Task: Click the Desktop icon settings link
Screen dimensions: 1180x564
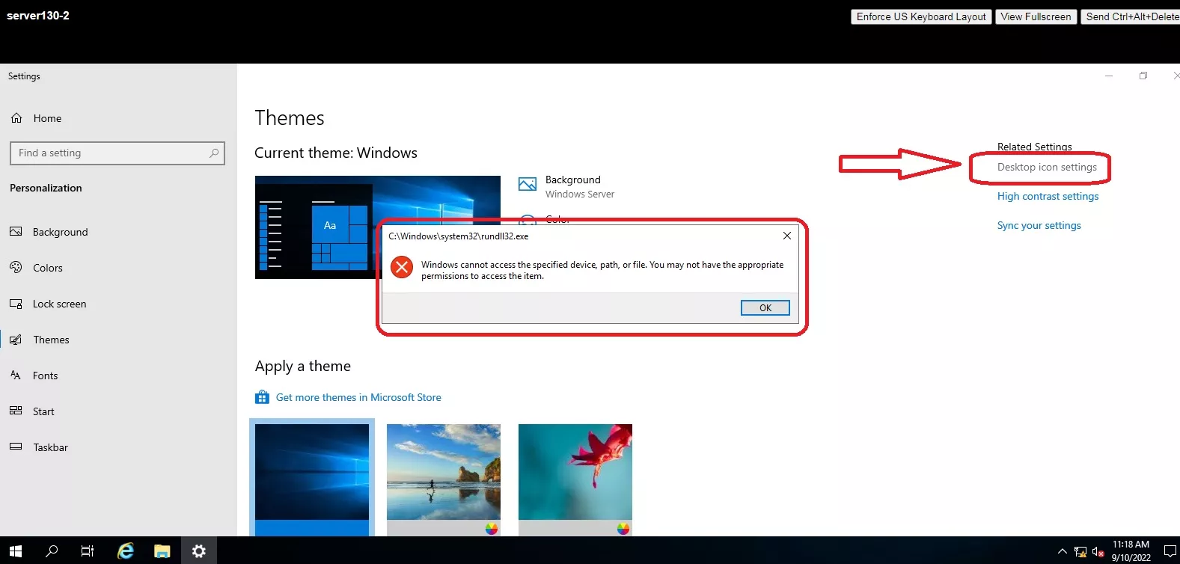Action: tap(1047, 168)
